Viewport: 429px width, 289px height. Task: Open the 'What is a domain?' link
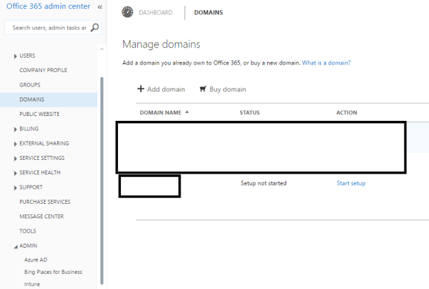326,62
